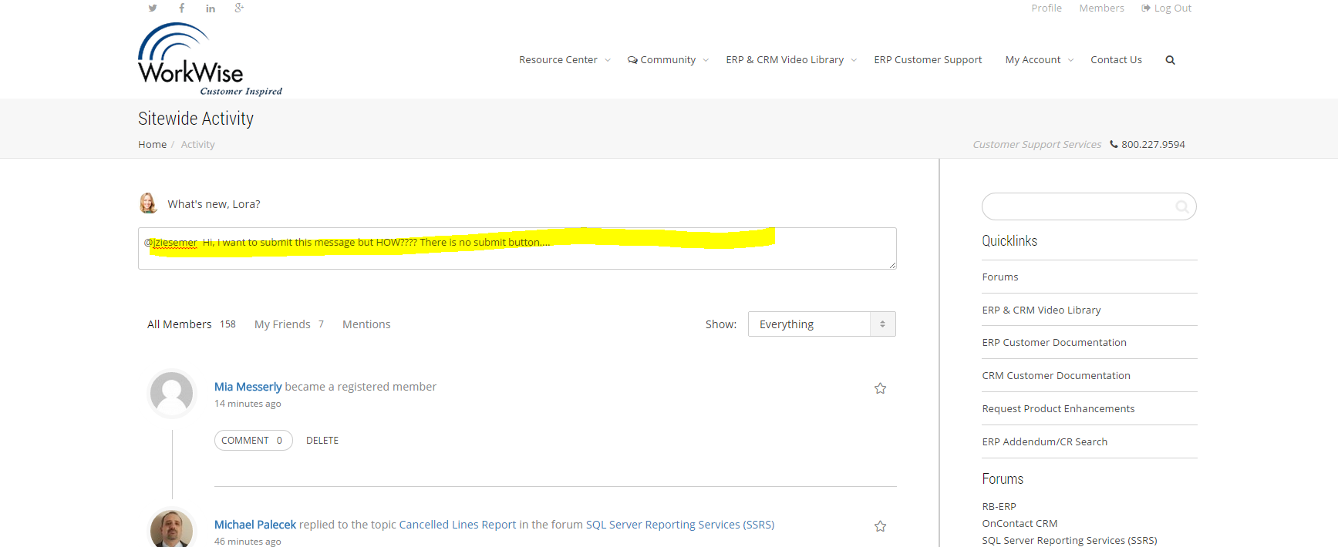Expand the Resource Center menu
Viewport: 1338px width, 547px height.
tap(564, 60)
